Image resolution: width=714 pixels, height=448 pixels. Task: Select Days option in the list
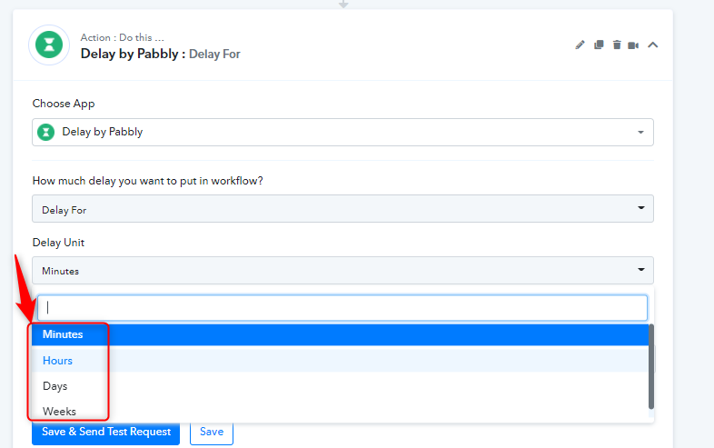(x=340, y=386)
